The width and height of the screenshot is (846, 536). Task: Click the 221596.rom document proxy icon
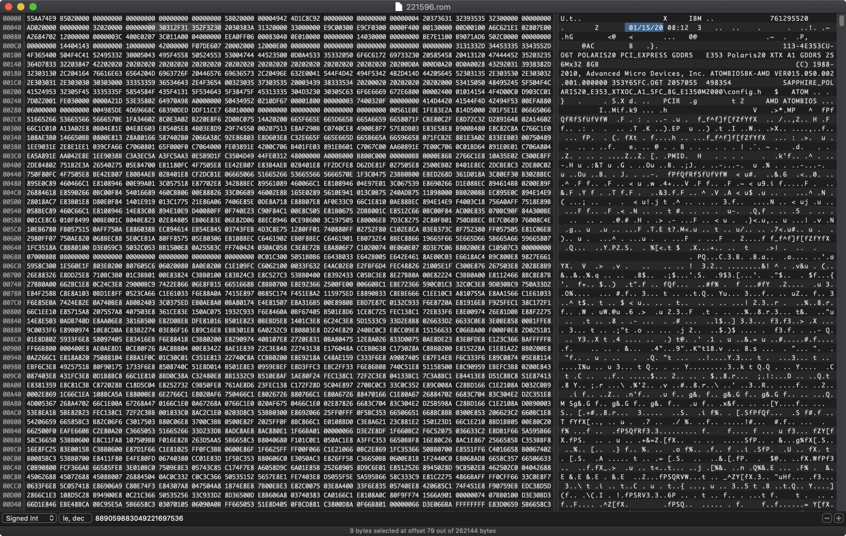398,7
